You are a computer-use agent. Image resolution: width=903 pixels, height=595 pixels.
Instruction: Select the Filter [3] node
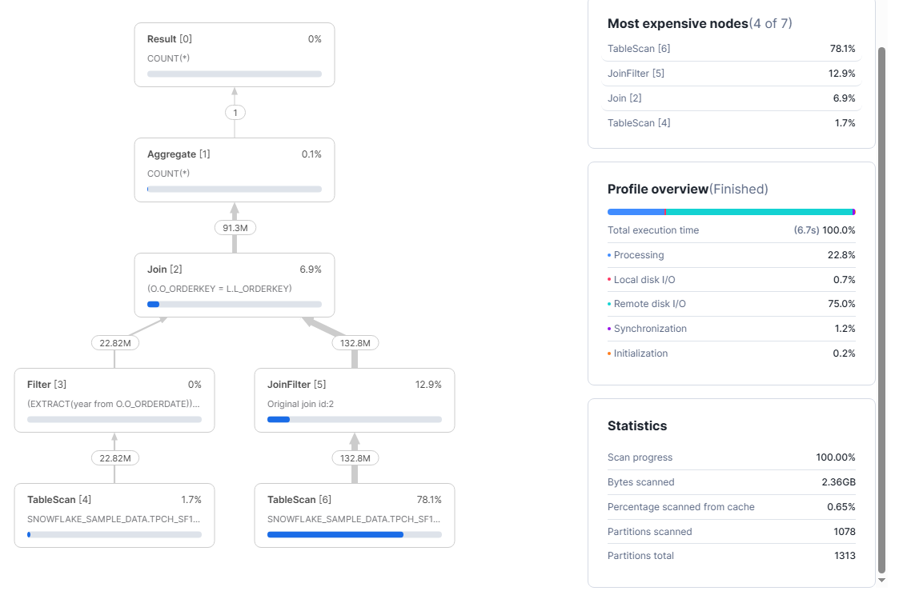coord(114,400)
